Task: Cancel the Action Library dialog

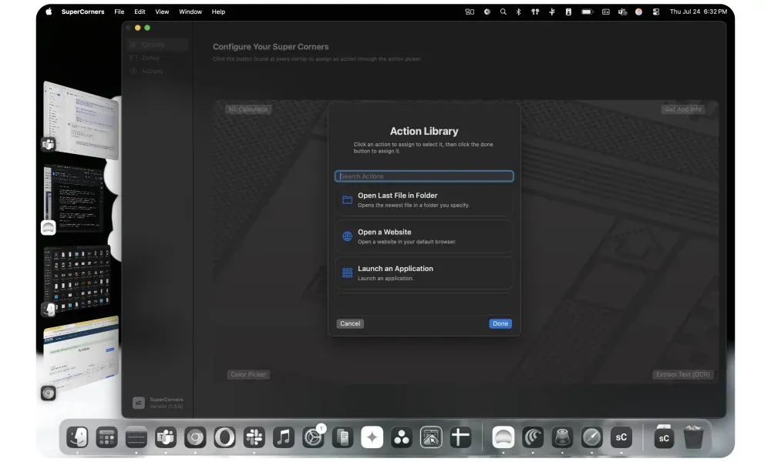Action: click(350, 323)
